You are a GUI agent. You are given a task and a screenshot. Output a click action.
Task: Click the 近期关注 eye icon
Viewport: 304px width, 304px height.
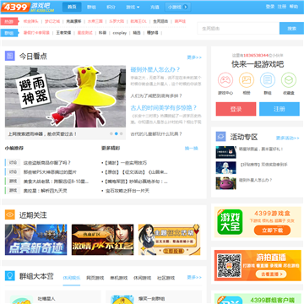pyautogui.click(x=10, y=214)
